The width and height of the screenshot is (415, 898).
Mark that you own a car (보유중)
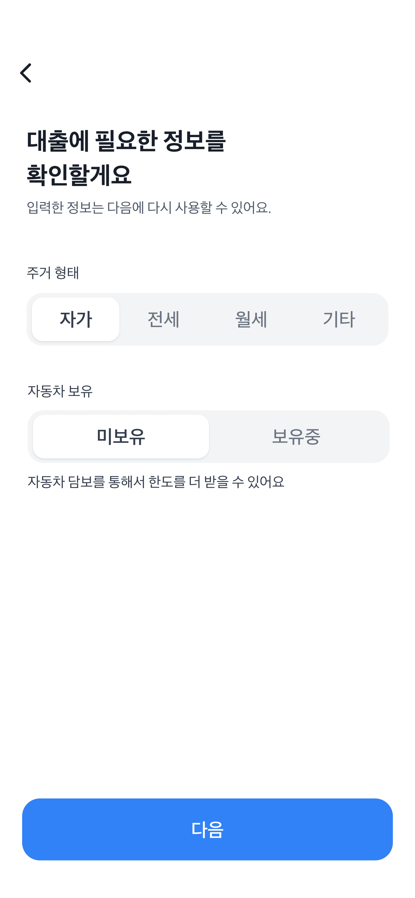(x=296, y=436)
